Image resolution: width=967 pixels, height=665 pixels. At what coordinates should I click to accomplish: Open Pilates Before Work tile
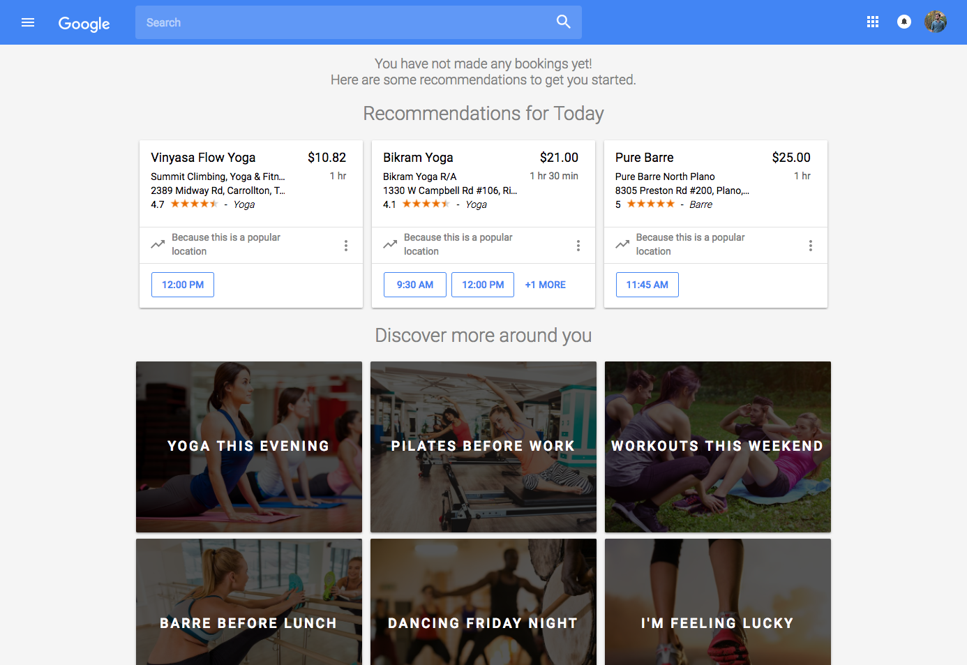tap(483, 447)
